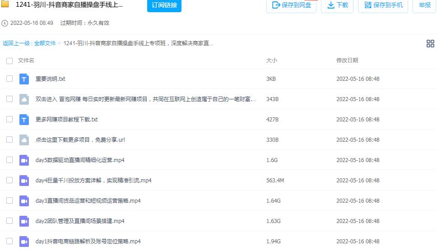
Task: Click the 订阅链接 subscribe button
Action: tap(164, 5)
